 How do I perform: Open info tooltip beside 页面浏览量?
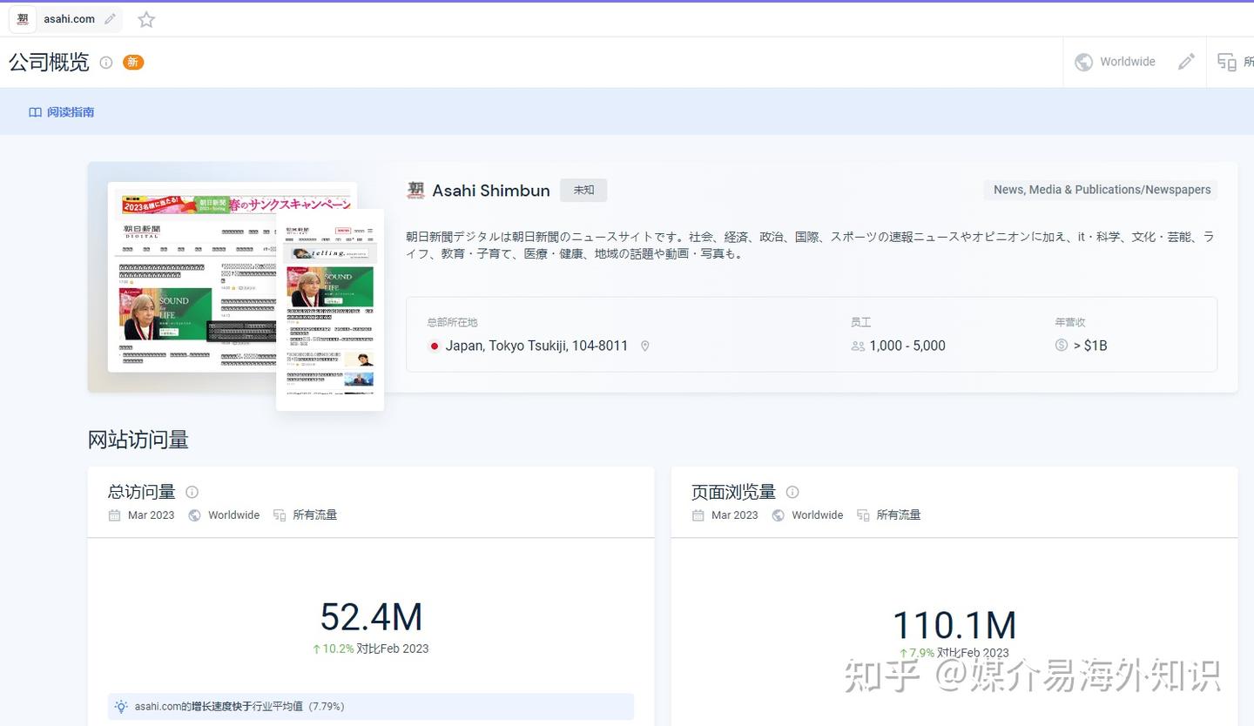pyautogui.click(x=792, y=492)
